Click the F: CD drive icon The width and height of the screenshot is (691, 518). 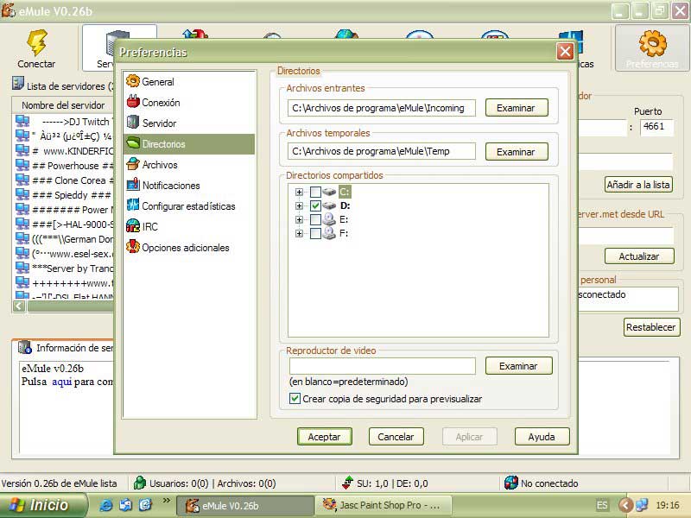329,233
